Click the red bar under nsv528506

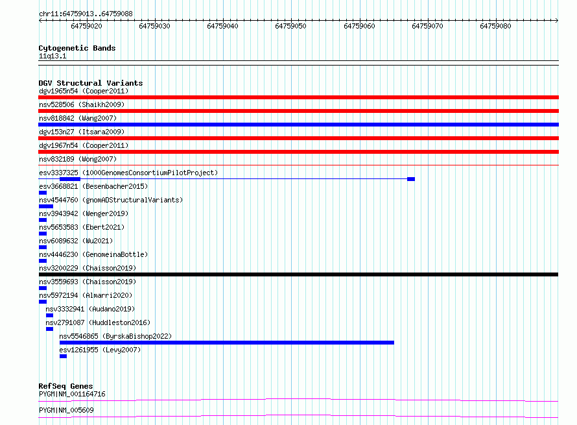(x=298, y=111)
